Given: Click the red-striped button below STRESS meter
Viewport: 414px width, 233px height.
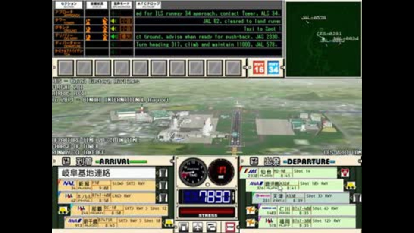Looking at the screenshot, I should tap(230, 227).
